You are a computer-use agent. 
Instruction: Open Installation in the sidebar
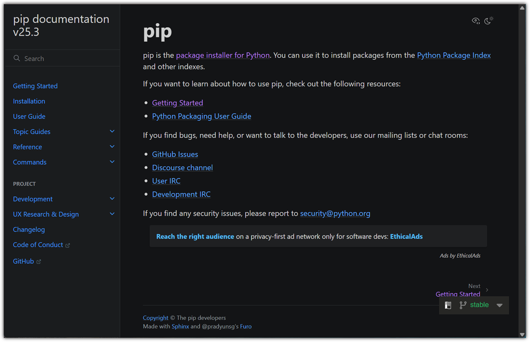29,101
